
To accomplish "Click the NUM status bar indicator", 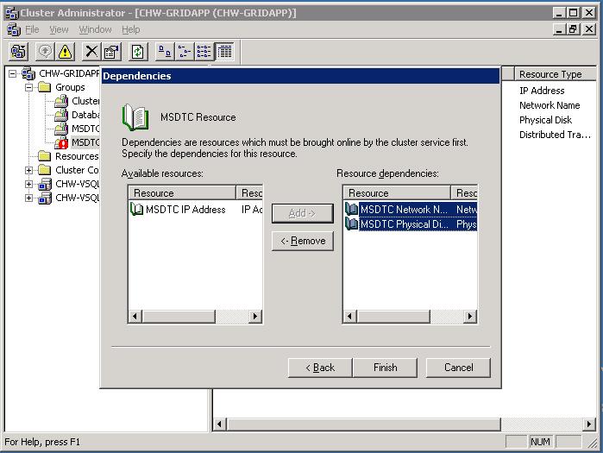I will 540,442.
